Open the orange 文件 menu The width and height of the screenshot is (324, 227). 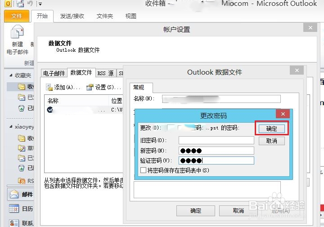tap(17, 16)
